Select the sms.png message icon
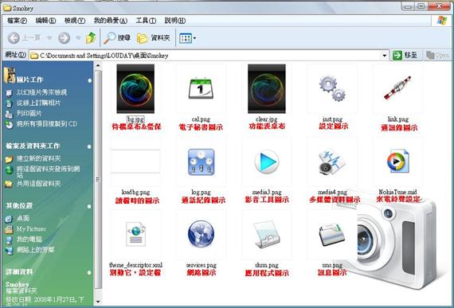This screenshot has height=308, width=454. pyautogui.click(x=332, y=234)
